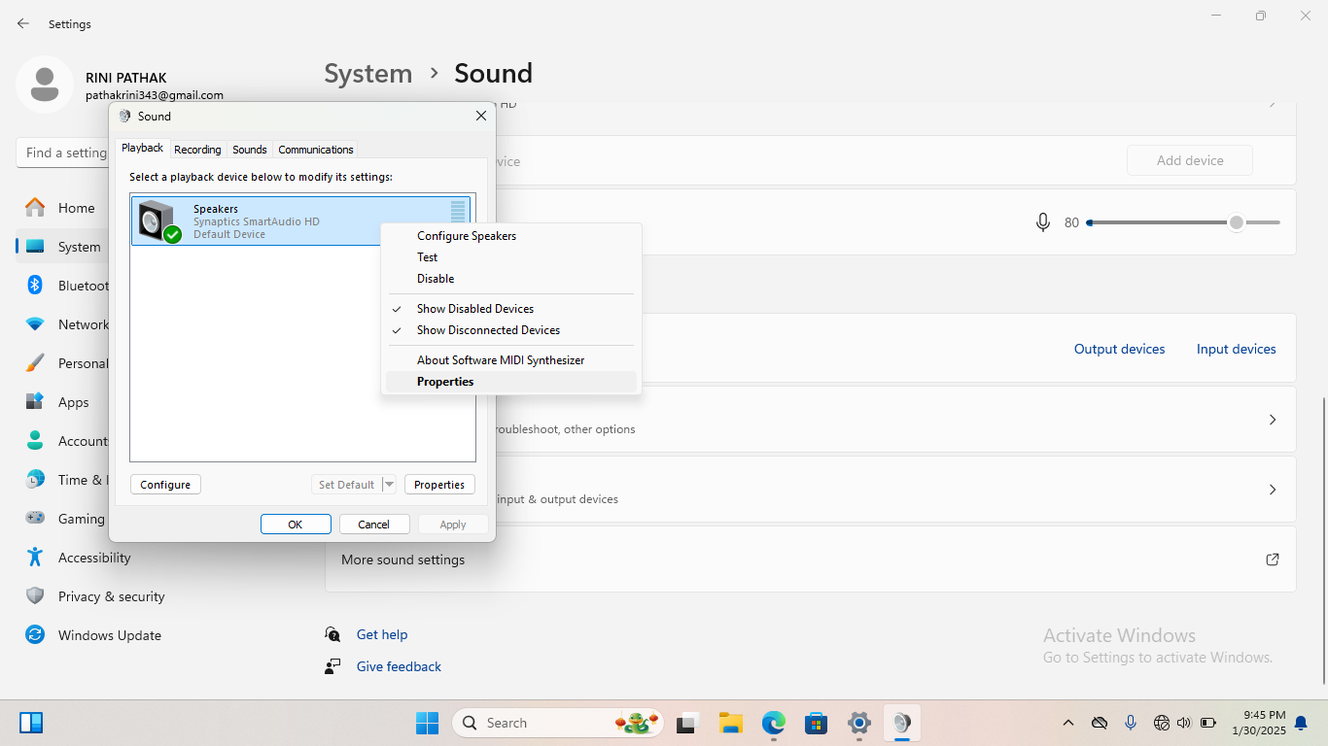1328x746 pixels.
Task: Open File Explorer from the taskbar
Action: point(730,723)
